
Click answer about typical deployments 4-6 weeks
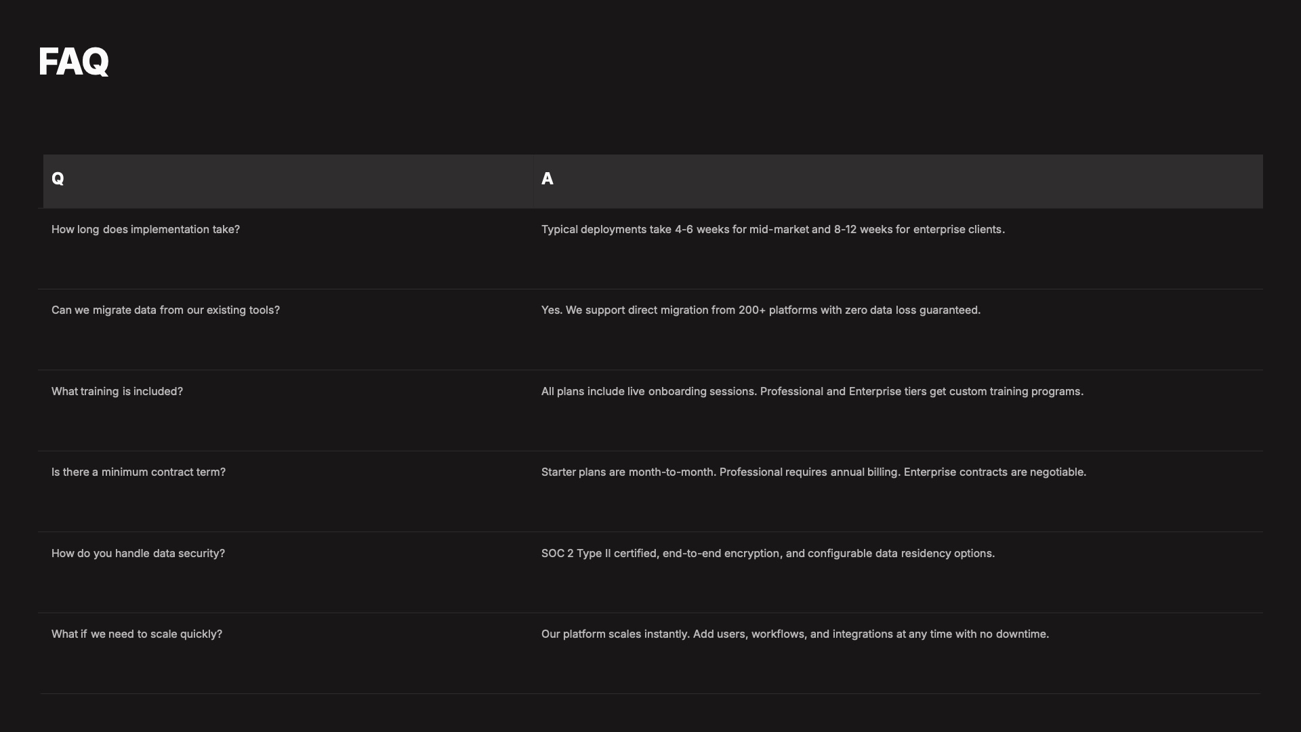point(772,230)
